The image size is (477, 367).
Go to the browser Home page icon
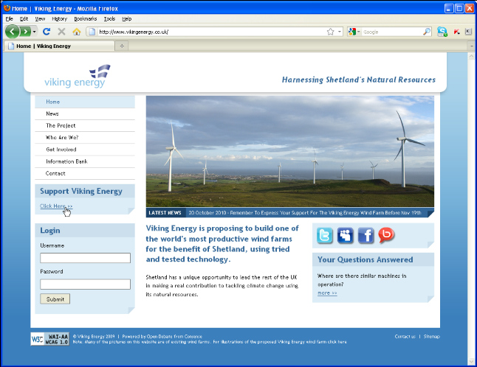77,31
